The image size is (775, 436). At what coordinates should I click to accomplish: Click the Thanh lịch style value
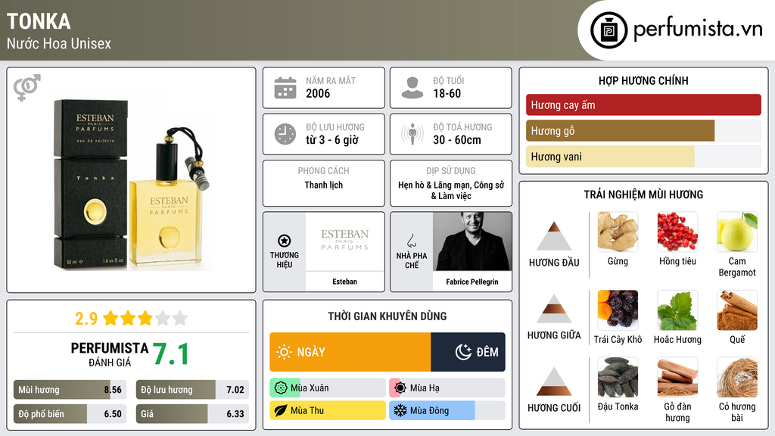323,185
